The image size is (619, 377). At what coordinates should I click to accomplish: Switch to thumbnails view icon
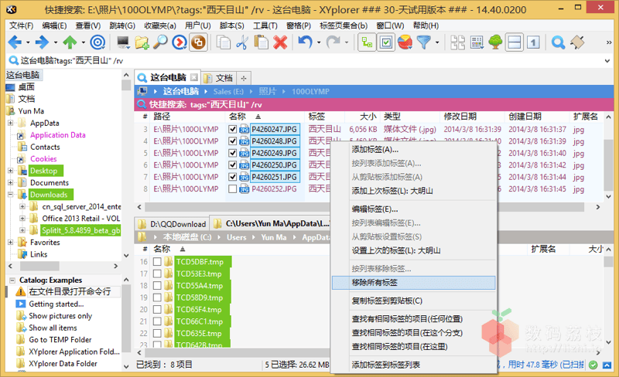[457, 42]
